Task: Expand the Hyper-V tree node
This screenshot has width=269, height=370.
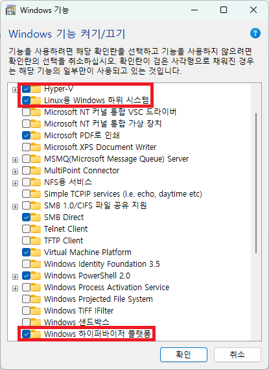Action: (15, 90)
